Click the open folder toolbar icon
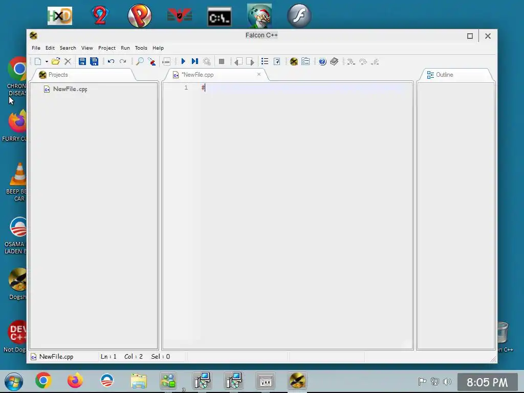The height and width of the screenshot is (393, 524). (x=56, y=61)
